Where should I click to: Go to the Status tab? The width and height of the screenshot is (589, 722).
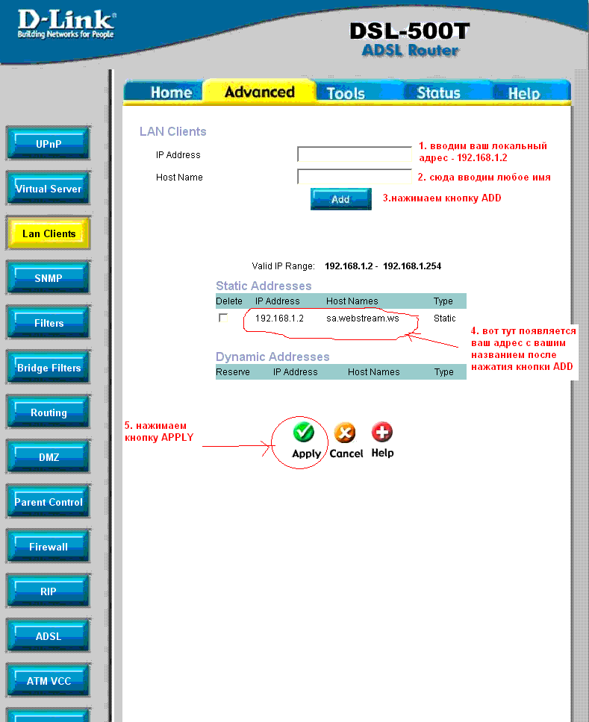tap(438, 92)
